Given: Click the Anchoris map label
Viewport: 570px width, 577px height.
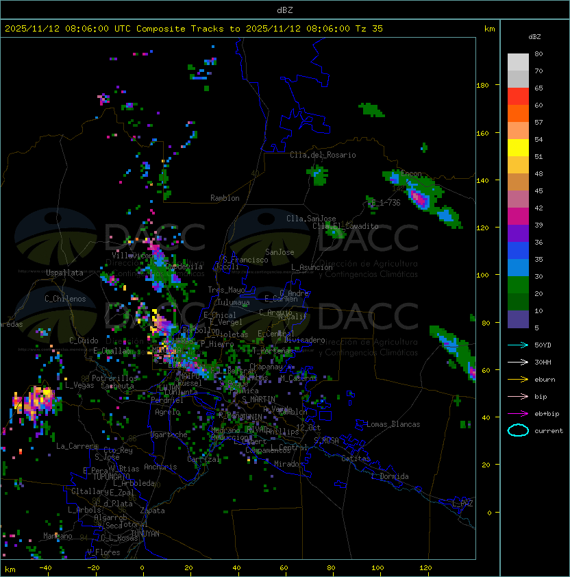Looking at the screenshot, I should coord(160,467).
